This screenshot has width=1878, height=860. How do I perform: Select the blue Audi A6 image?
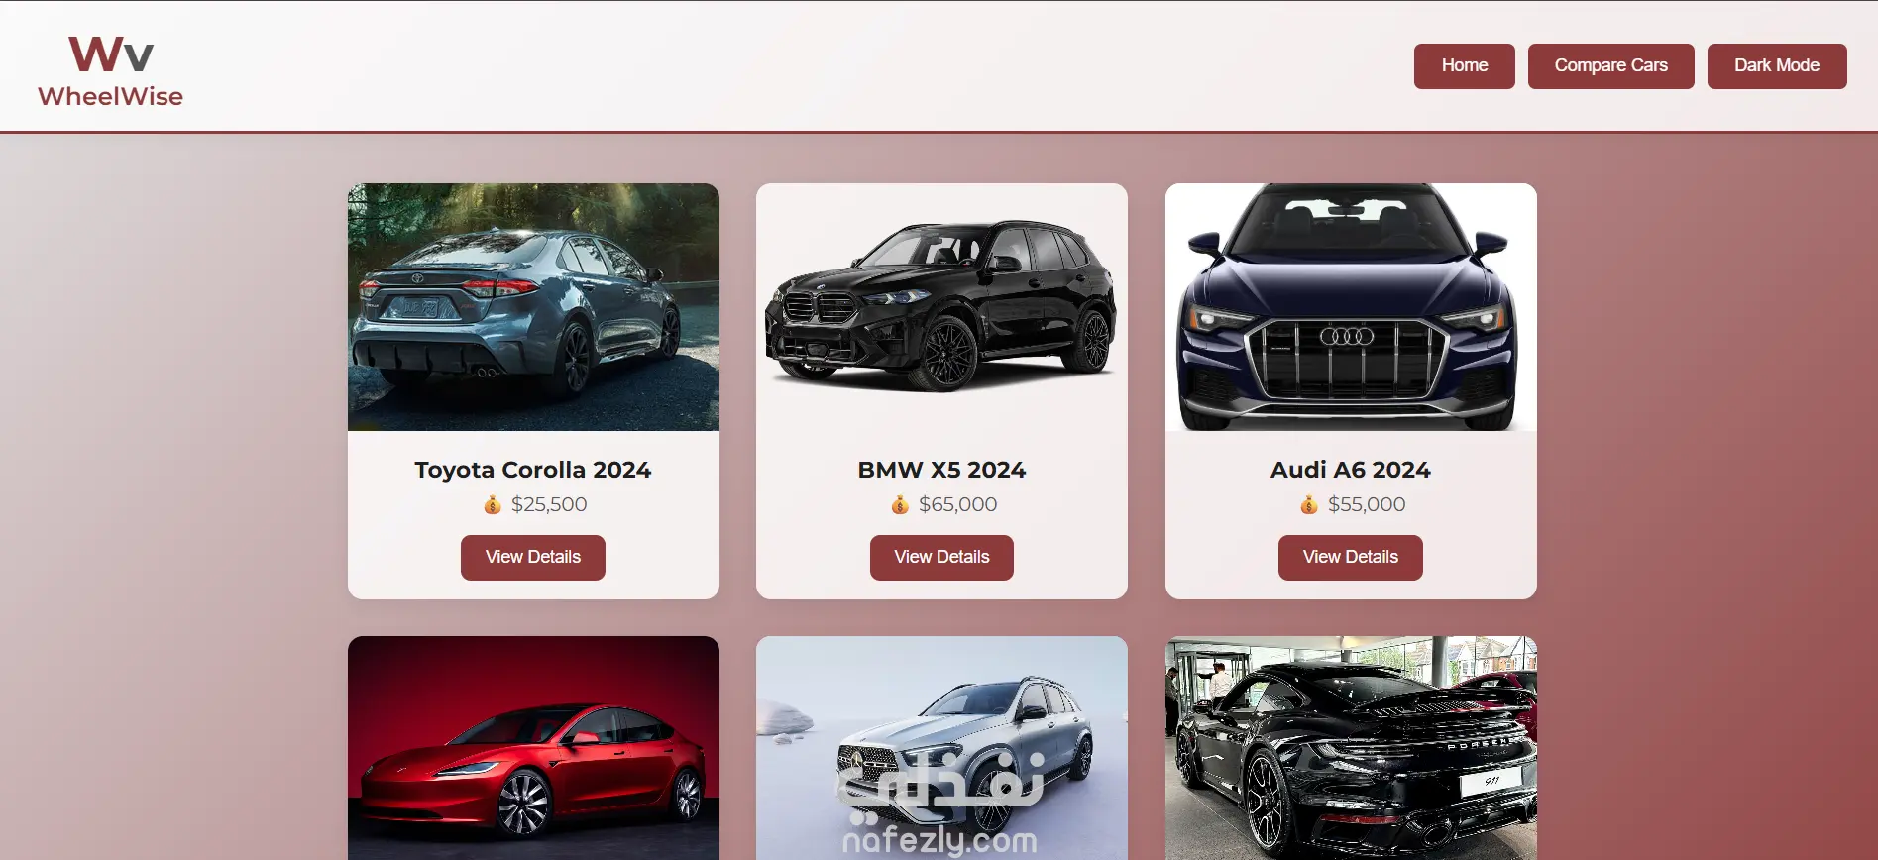click(x=1351, y=307)
